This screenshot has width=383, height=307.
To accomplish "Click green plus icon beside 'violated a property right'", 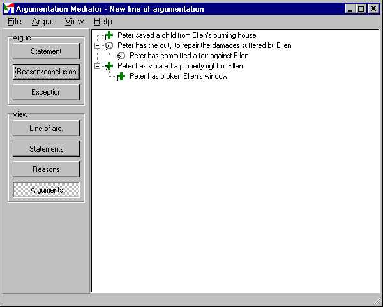I will 109,66.
